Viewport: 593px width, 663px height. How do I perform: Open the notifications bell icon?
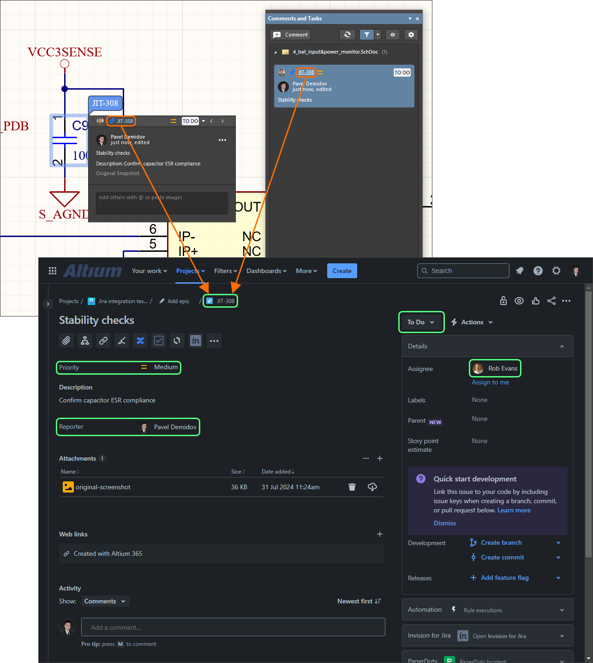point(520,271)
